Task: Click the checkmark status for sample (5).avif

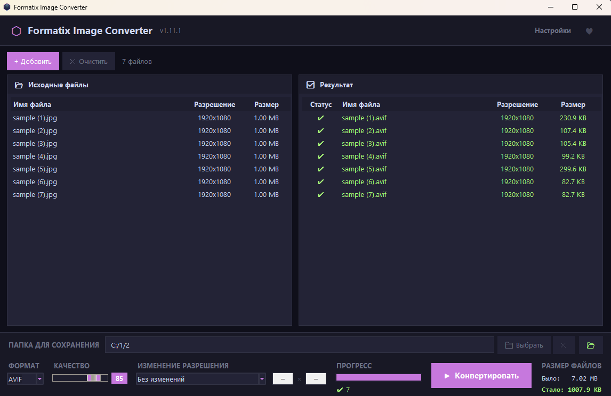Action: [x=321, y=169]
